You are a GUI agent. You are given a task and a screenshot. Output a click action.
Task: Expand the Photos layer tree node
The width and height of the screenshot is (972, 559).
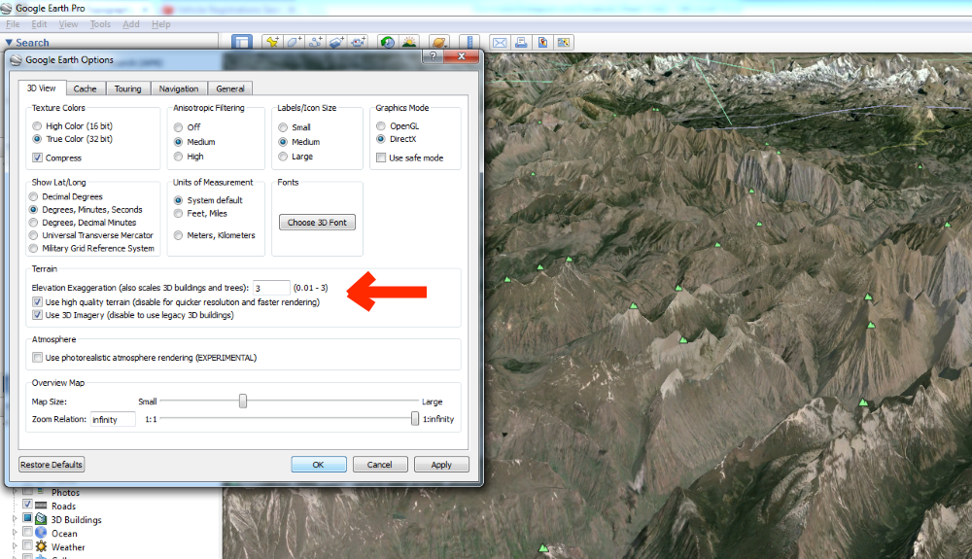coord(15,492)
